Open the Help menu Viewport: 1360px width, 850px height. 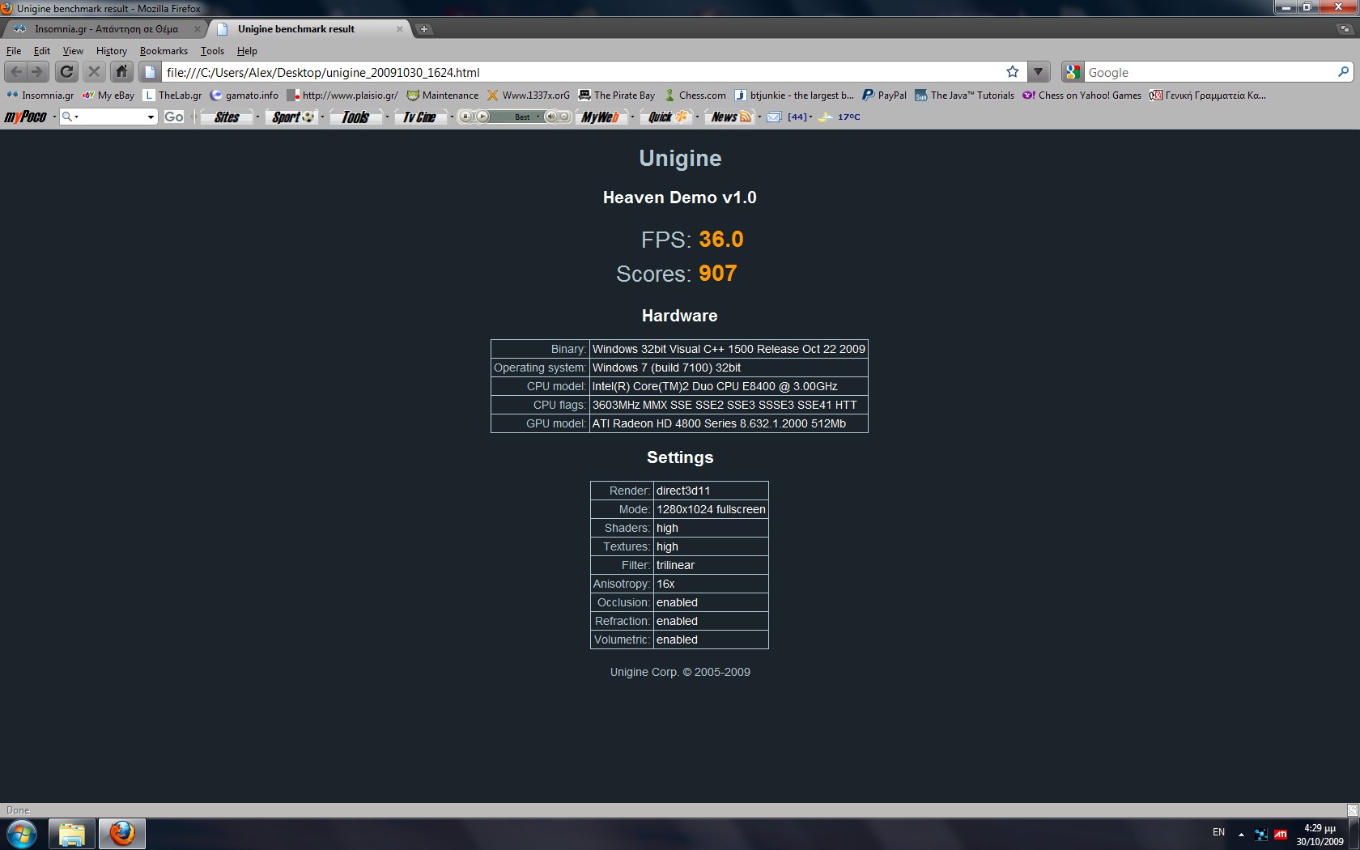pos(247,51)
